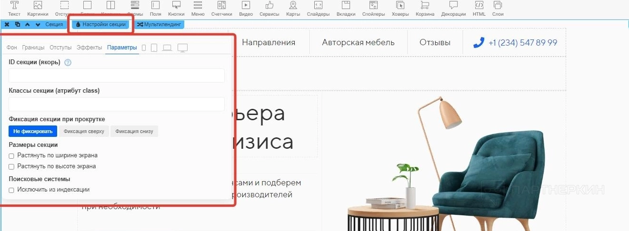Open the Слайдеры sliders tool
This screenshot has width=629, height=231.
318,9
